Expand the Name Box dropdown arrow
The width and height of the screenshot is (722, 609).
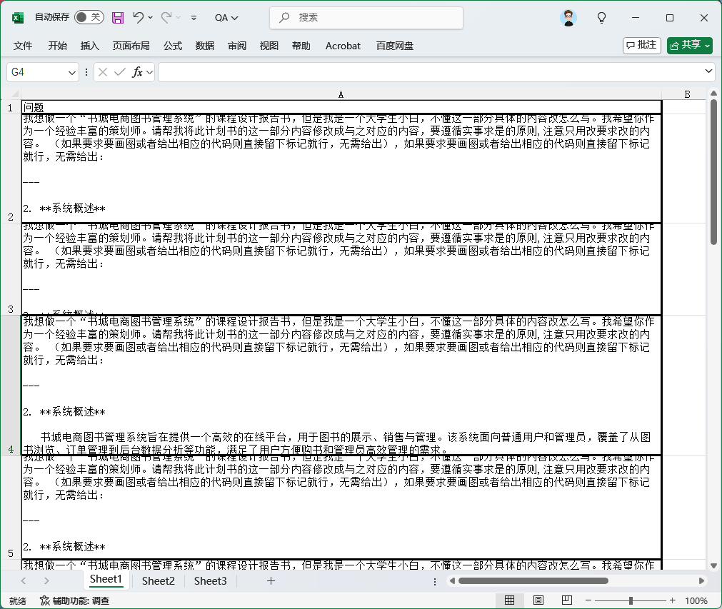click(72, 73)
